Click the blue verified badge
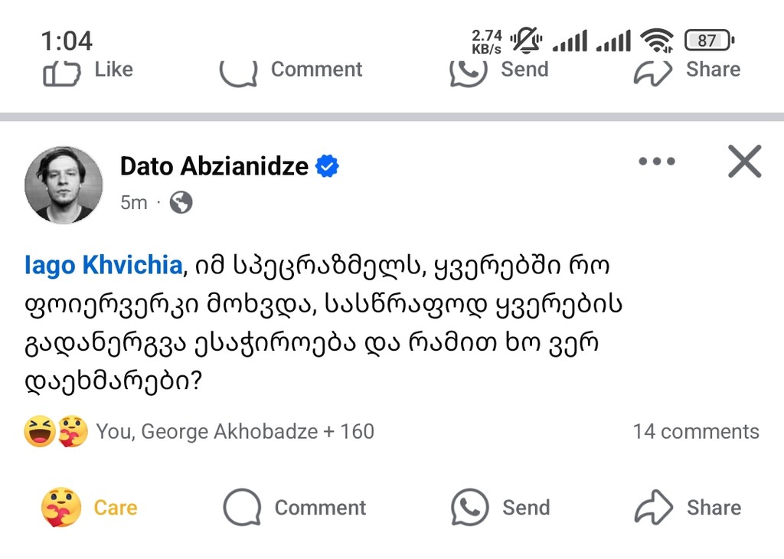 coord(328,166)
